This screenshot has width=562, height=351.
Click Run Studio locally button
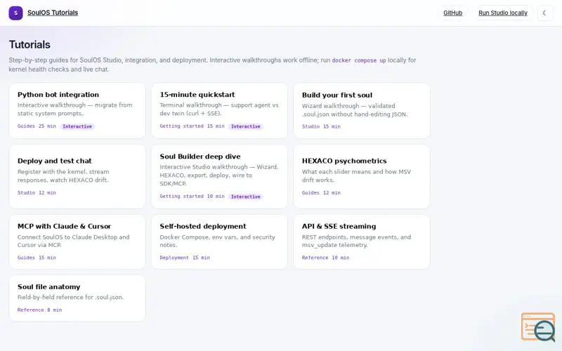[x=503, y=13]
